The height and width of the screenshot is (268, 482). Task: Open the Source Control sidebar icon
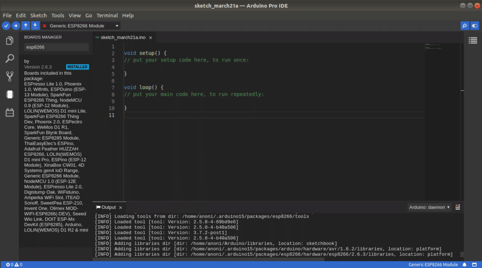[x=9, y=76]
